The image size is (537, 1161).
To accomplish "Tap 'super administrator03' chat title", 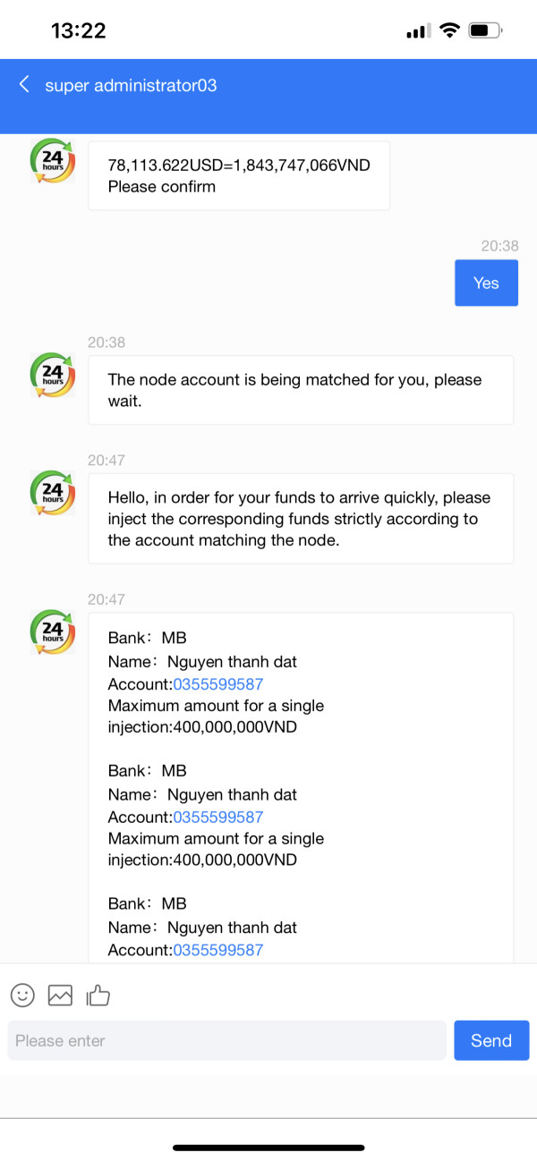I will click(131, 86).
